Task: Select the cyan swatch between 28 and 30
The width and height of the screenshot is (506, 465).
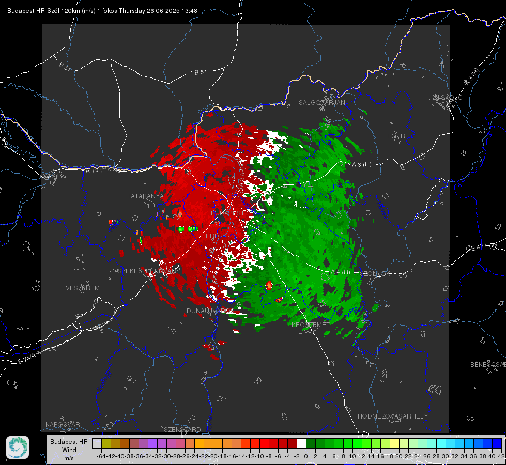Action: [x=441, y=443]
